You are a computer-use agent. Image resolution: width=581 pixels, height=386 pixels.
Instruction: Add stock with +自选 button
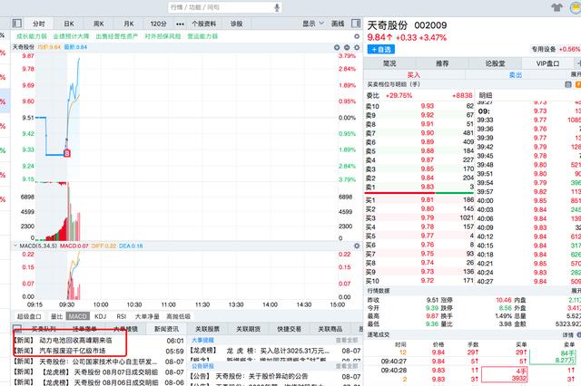(381, 49)
